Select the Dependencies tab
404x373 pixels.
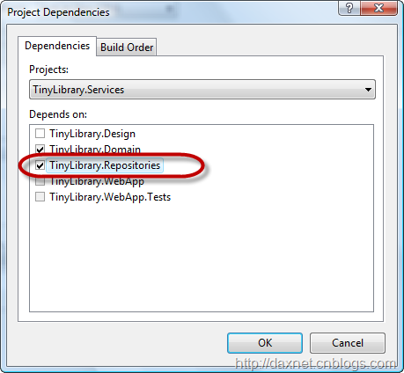click(x=57, y=46)
